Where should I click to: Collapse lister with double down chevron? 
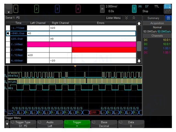click(127, 18)
